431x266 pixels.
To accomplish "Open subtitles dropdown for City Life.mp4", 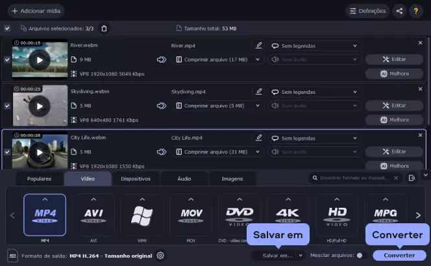I will point(314,139).
